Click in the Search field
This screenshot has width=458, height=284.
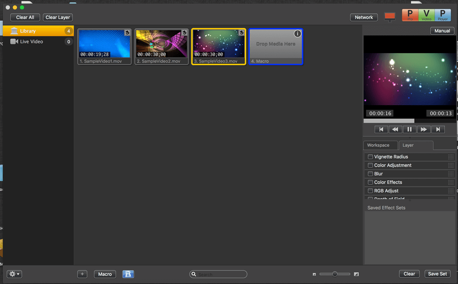click(x=218, y=274)
